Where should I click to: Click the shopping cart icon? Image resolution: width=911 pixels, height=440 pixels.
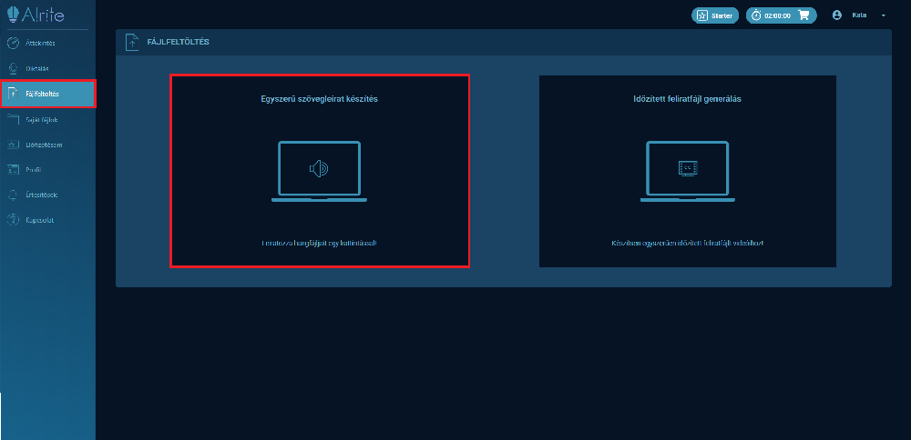tap(804, 15)
